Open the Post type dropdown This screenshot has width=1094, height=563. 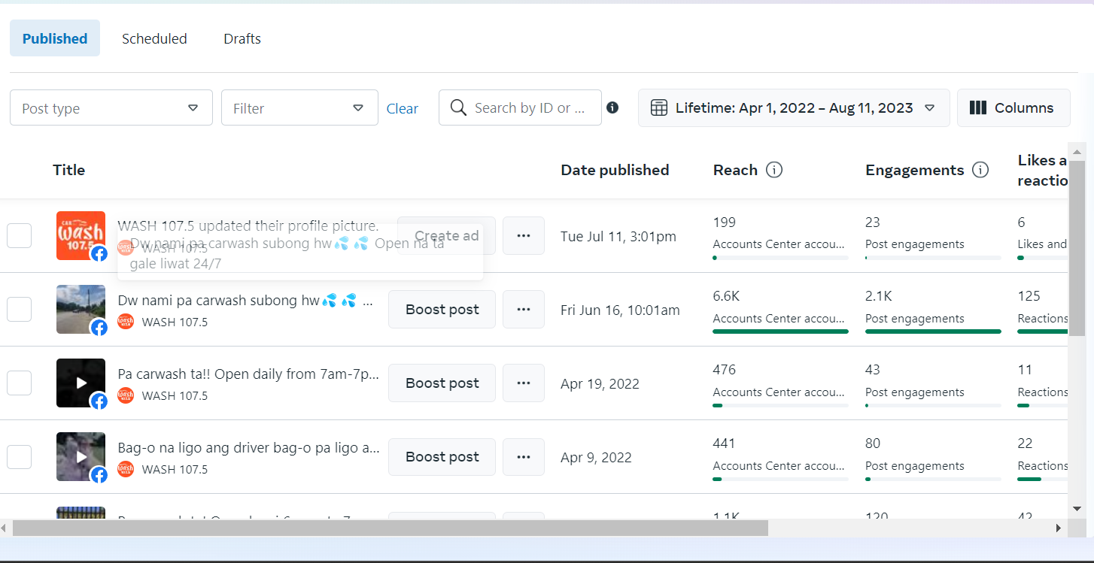pyautogui.click(x=111, y=108)
